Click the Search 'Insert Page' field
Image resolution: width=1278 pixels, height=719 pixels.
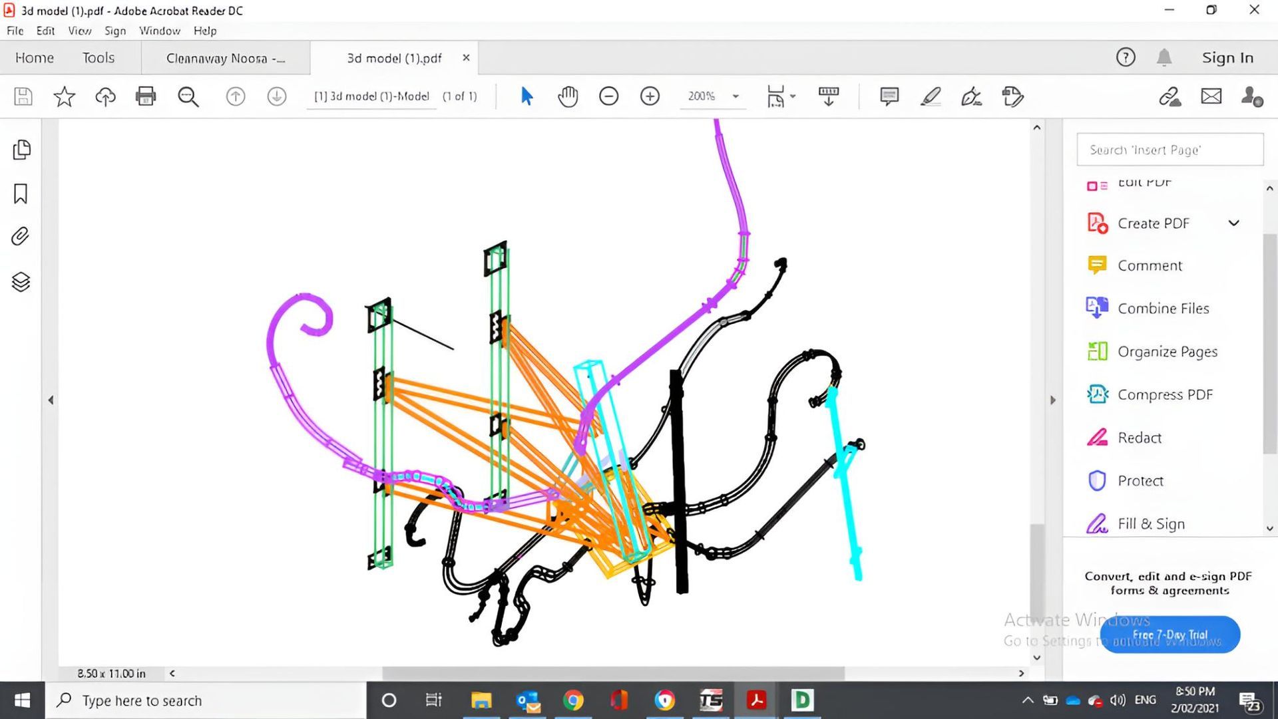coord(1170,150)
